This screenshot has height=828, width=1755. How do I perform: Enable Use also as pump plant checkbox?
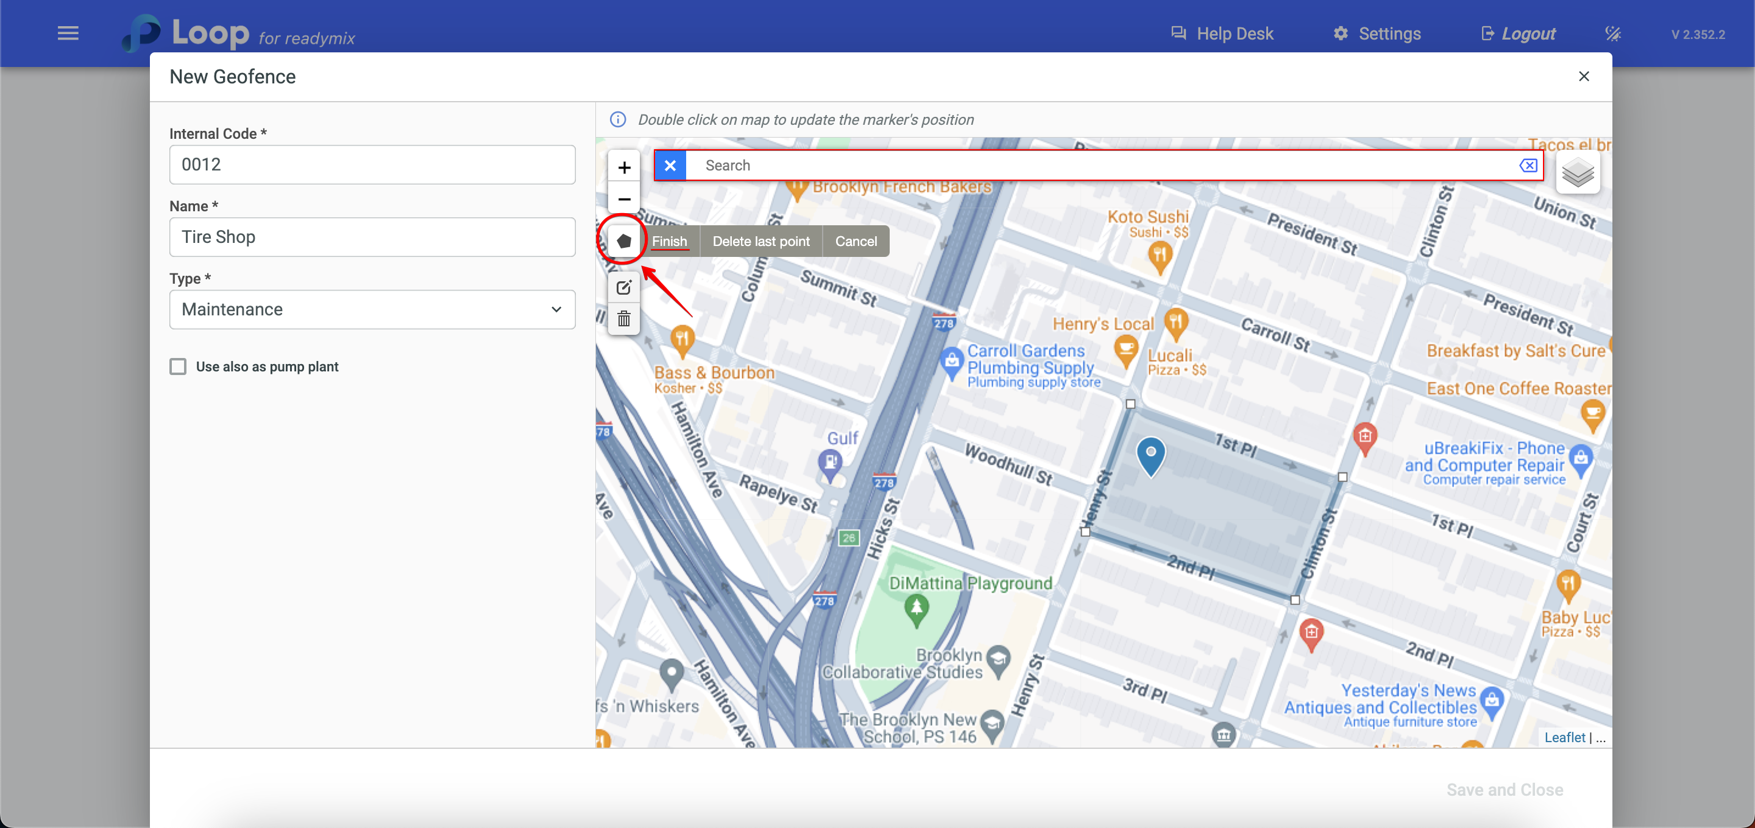point(178,367)
